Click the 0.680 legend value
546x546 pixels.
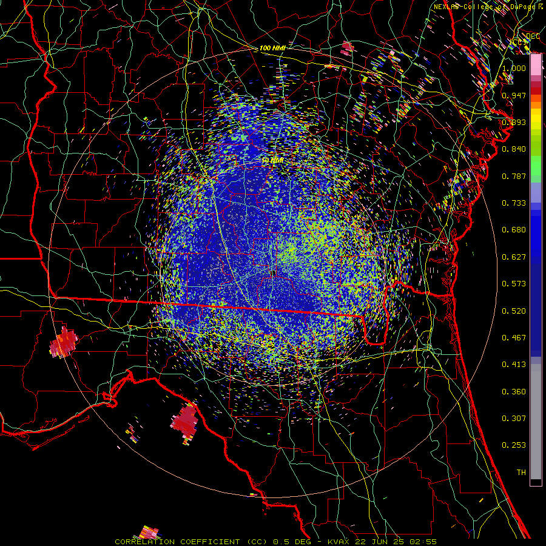pos(514,230)
